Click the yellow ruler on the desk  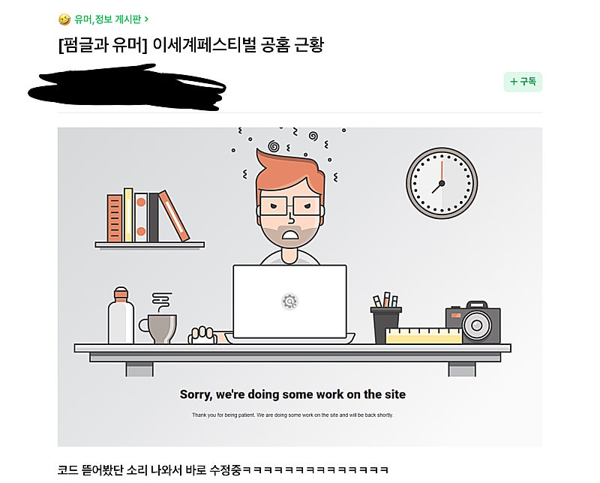[424, 336]
